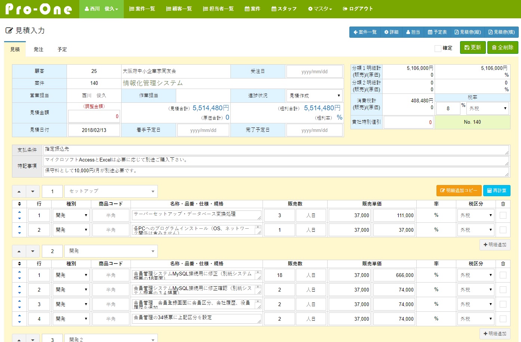This screenshot has height=342, width=521.
Task: Switch to the 予定 tab
Action: [62, 49]
